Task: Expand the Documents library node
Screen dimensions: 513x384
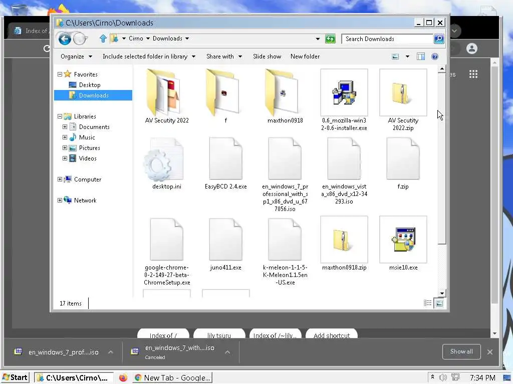Action: click(65, 126)
